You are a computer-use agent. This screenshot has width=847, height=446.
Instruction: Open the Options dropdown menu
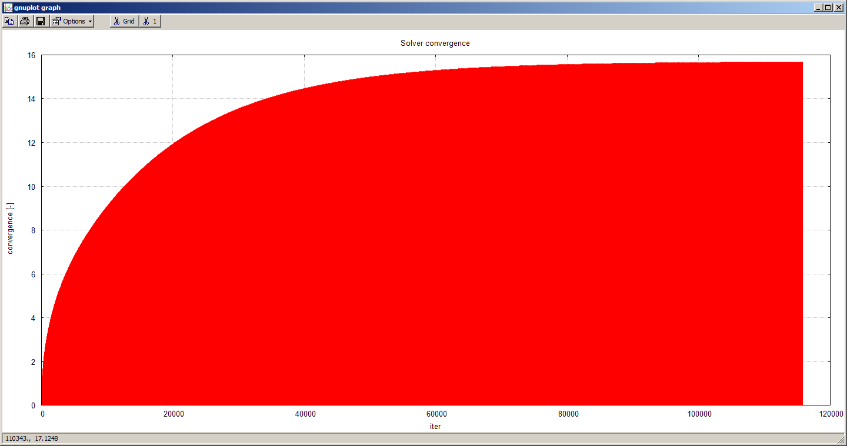pos(72,21)
